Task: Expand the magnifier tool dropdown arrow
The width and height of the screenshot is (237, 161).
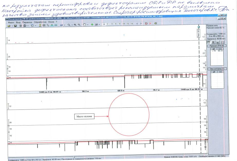Action: [72, 26]
